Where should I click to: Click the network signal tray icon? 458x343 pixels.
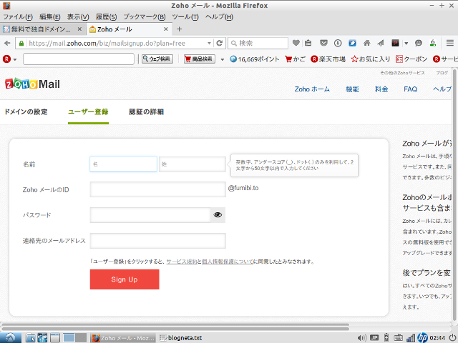pos(411,338)
